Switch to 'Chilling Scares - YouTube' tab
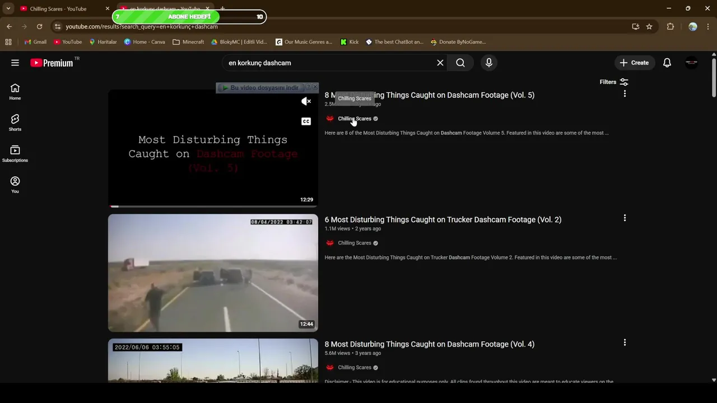 [58, 9]
